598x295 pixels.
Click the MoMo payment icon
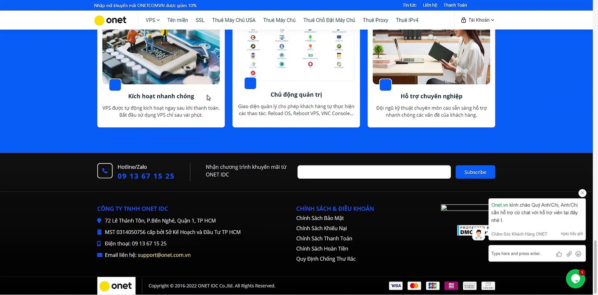click(451, 286)
